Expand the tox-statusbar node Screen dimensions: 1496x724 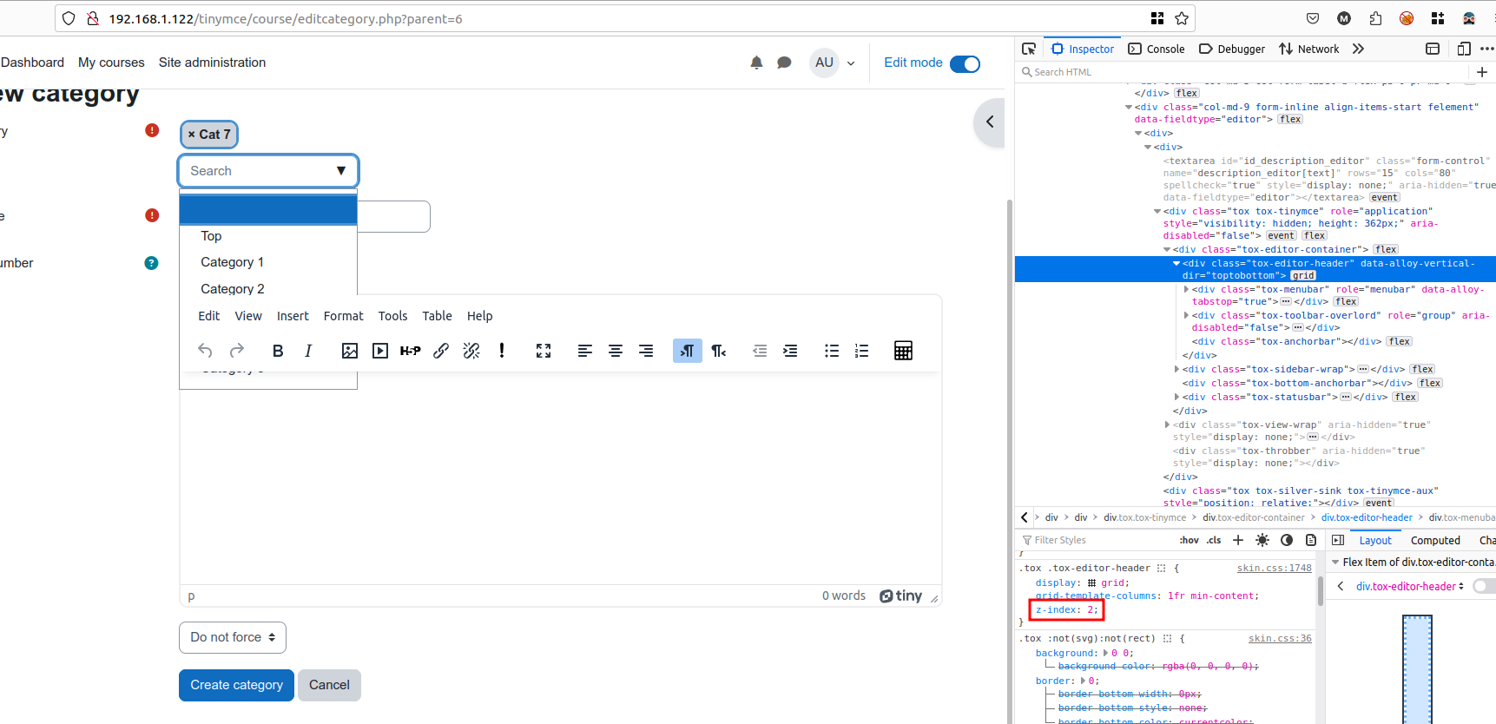(1176, 397)
